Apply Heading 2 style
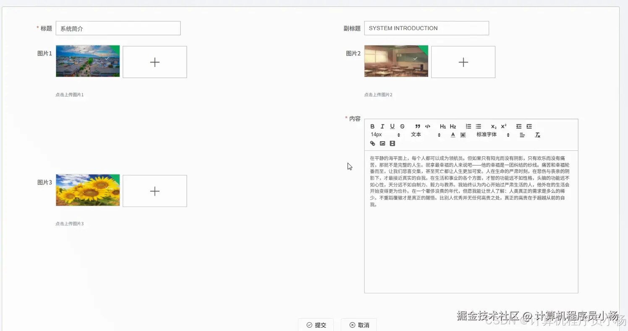The width and height of the screenshot is (628, 331). 453,127
